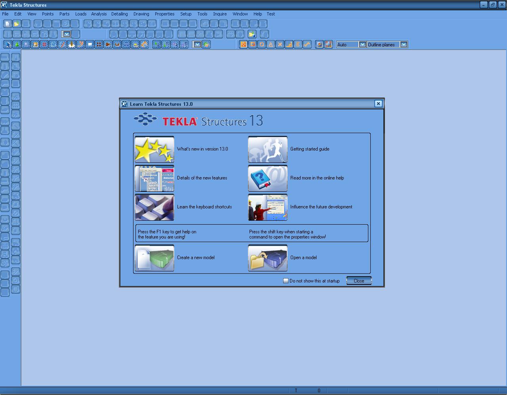Viewport: 507px width, 395px height.
Task: Open the Outline planes dropdown
Action: tap(404, 44)
